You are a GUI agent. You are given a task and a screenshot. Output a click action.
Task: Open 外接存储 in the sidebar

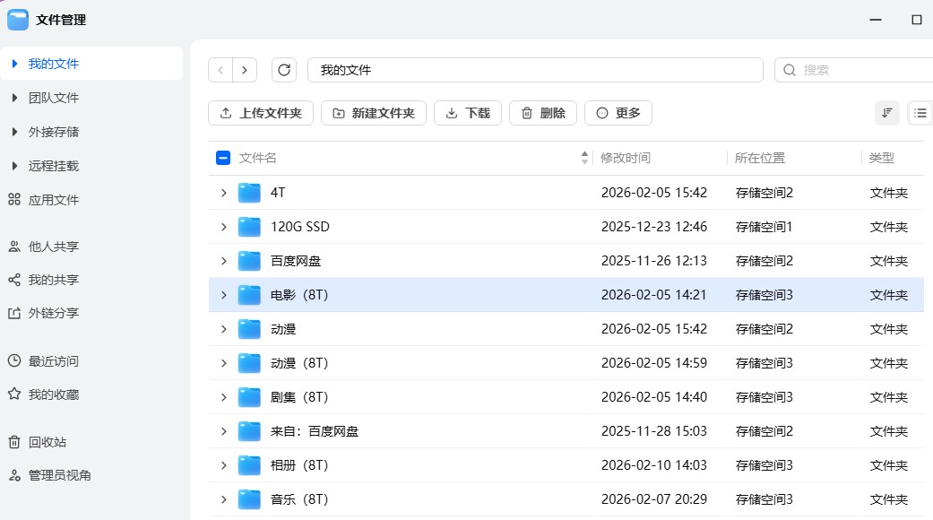[54, 132]
